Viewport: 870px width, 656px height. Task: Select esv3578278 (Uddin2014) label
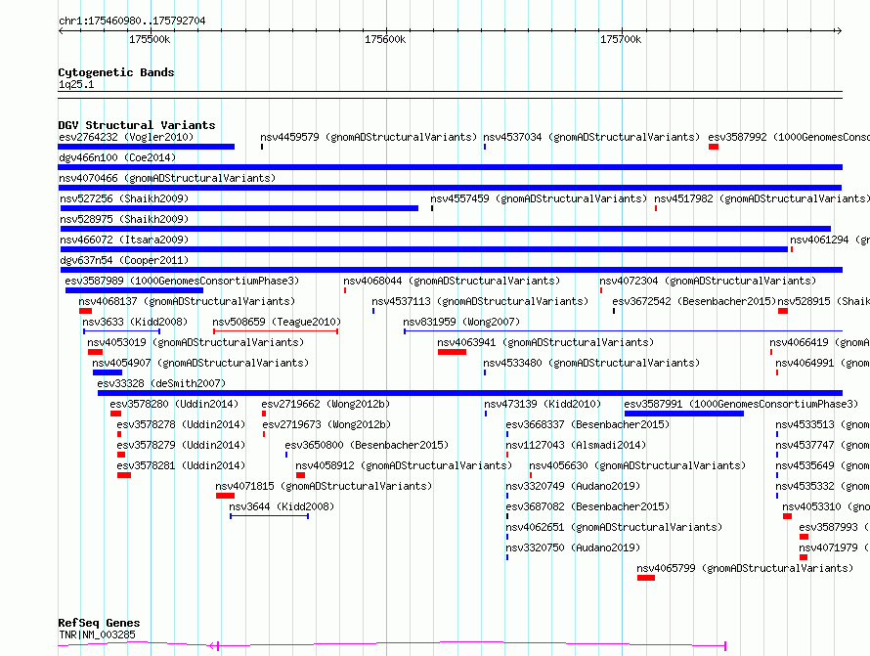pos(181,424)
